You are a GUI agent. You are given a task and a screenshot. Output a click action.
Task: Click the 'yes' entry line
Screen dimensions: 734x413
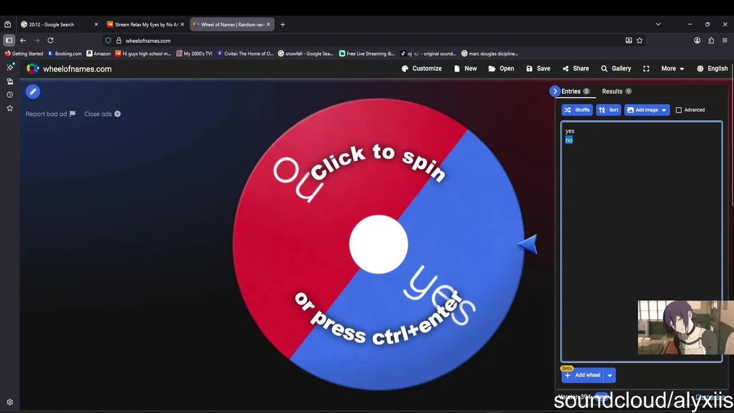pos(569,131)
